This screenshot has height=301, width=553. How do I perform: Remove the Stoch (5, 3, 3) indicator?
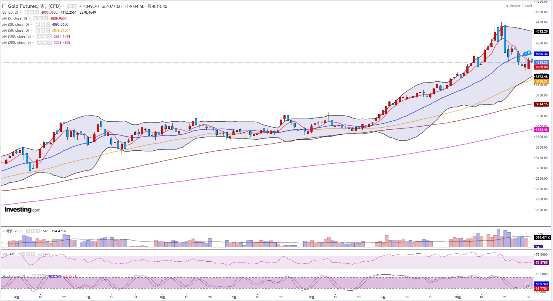coord(44,276)
